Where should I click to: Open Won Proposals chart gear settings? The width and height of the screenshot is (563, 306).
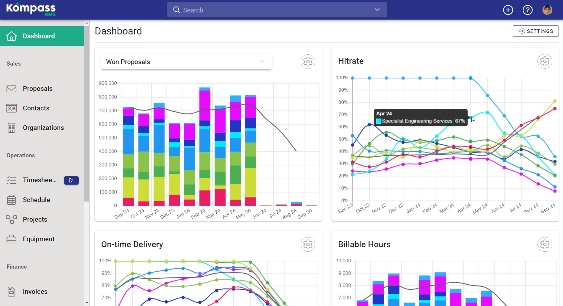pos(308,62)
